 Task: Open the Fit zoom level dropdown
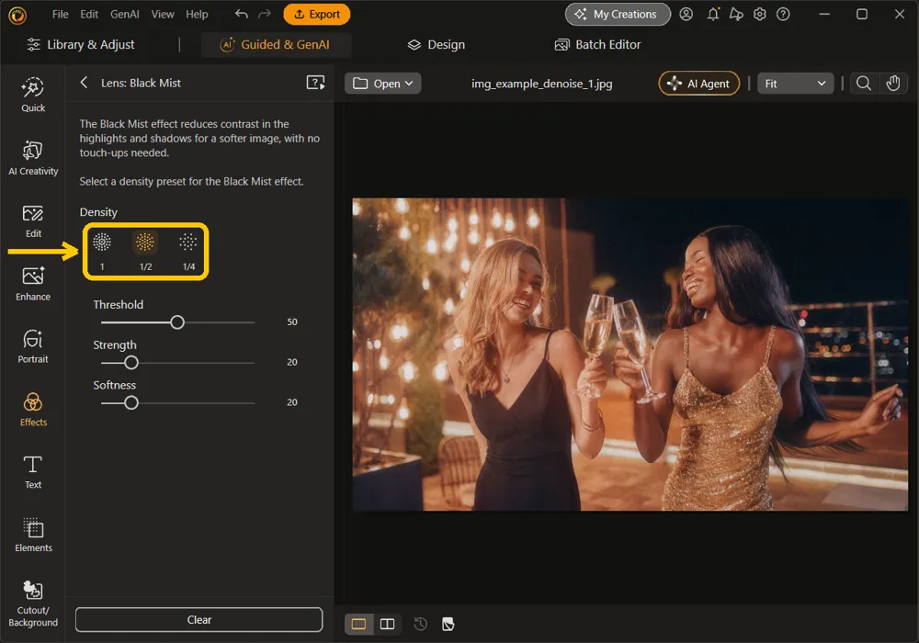[795, 84]
